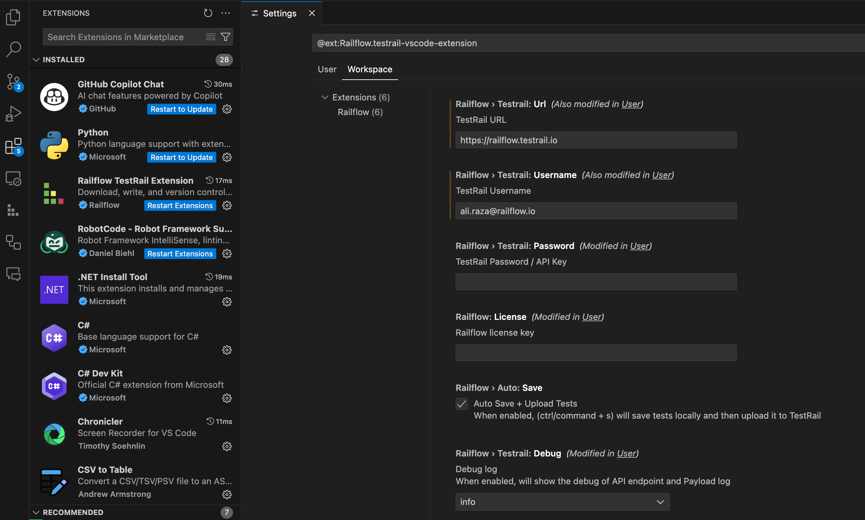Collapse the RECOMMENDED extensions section

(x=36, y=512)
